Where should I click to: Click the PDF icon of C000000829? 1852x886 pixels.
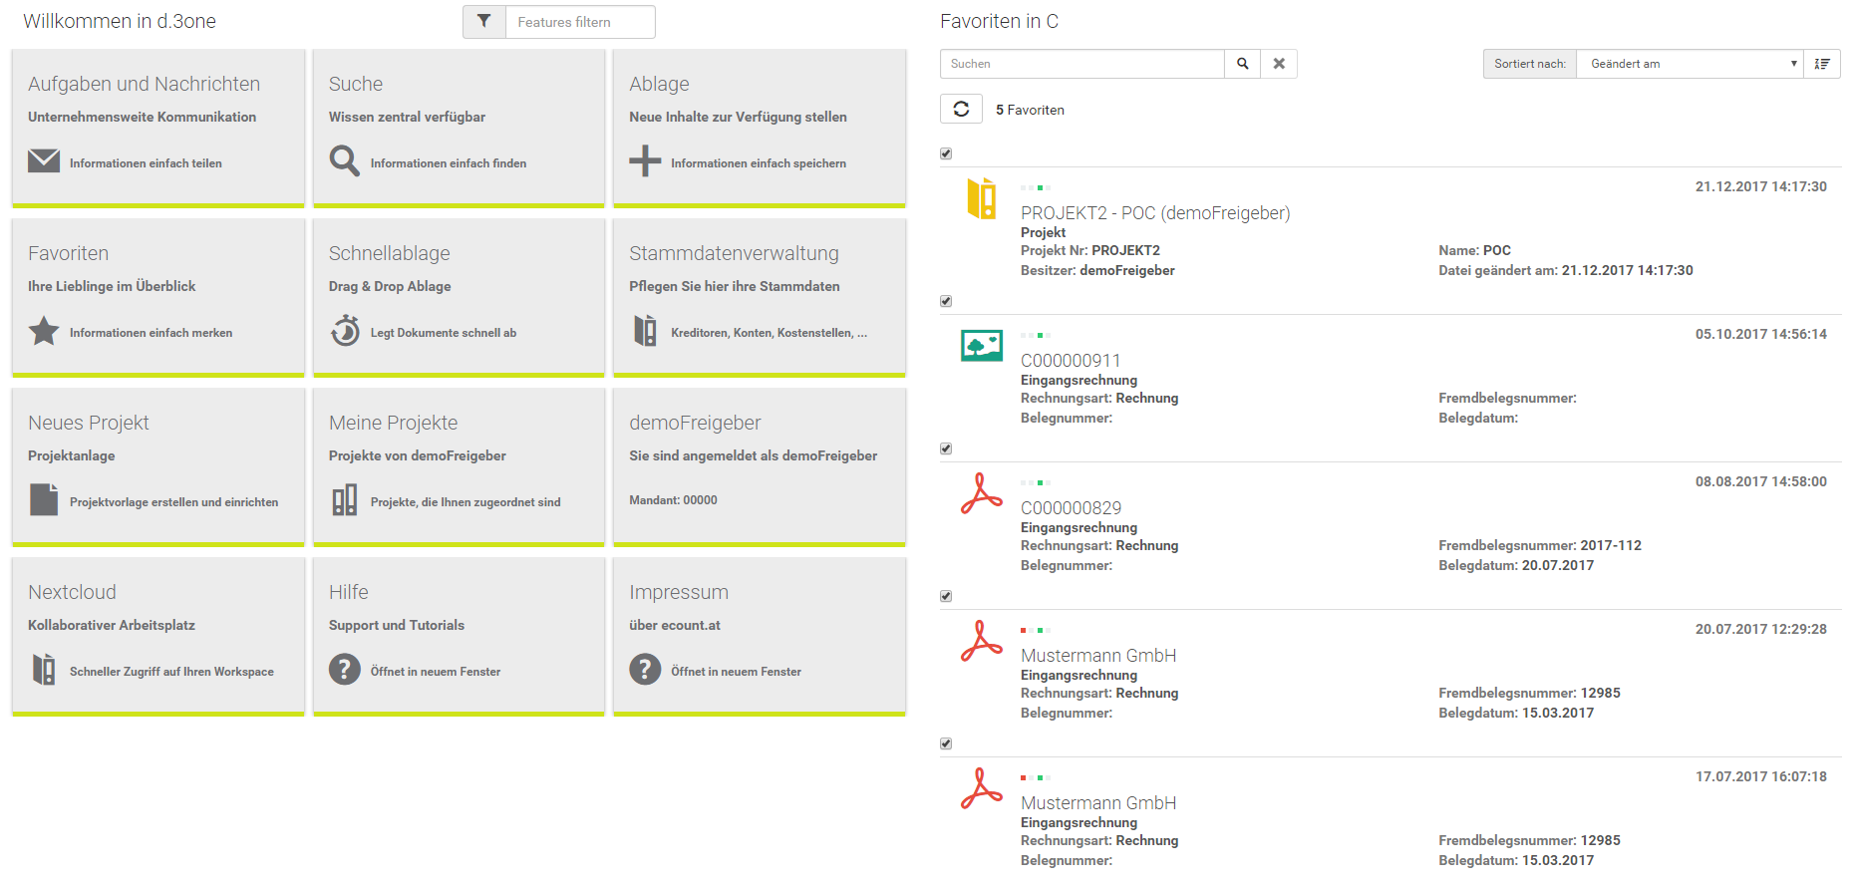(x=982, y=493)
